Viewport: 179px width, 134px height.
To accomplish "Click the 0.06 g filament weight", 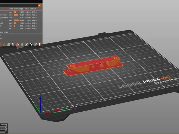I will click(34, 29).
